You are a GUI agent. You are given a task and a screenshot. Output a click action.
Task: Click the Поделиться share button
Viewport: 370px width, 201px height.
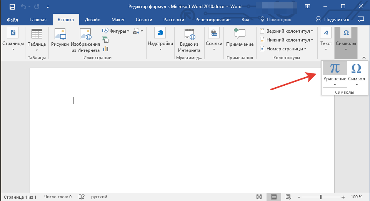333,20
